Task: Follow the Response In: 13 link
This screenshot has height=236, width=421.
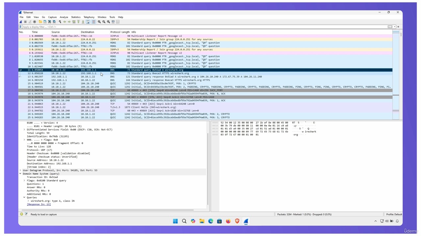Action: pyautogui.click(x=39, y=204)
